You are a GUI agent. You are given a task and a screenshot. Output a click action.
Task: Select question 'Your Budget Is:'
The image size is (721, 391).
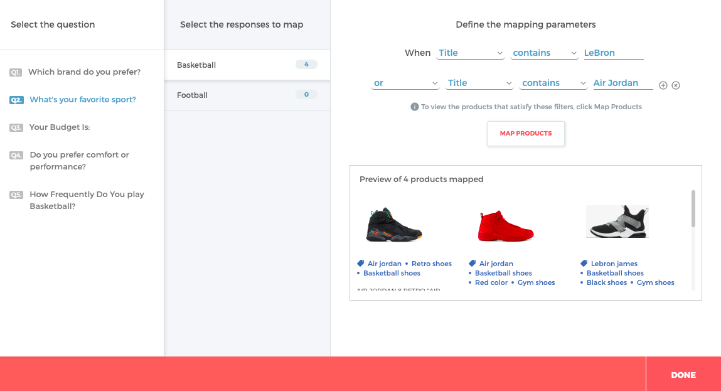pos(60,127)
